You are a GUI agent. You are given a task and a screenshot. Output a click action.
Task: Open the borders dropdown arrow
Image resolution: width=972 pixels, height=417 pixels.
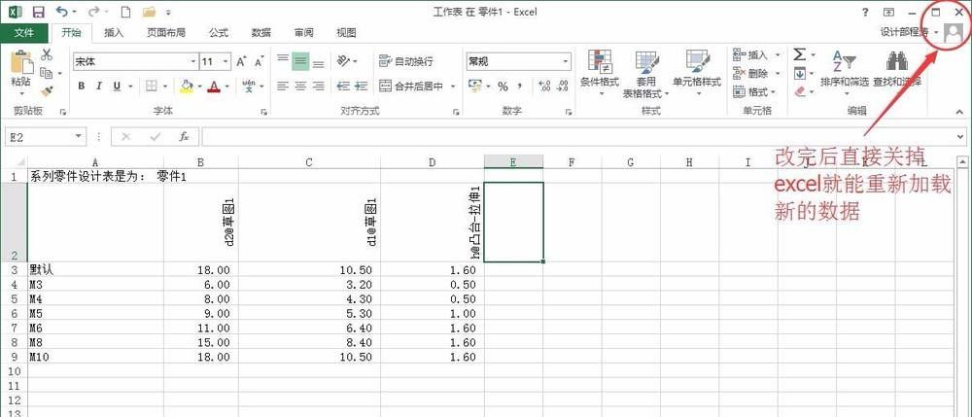tap(165, 87)
